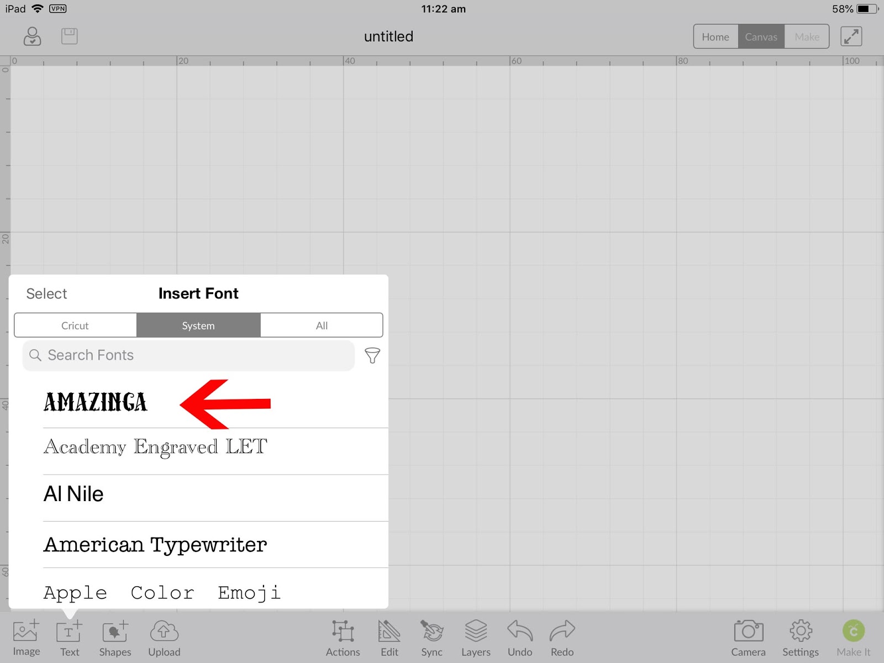Tap the Wi-Fi status icon
The height and width of the screenshot is (663, 884).
(x=38, y=8)
